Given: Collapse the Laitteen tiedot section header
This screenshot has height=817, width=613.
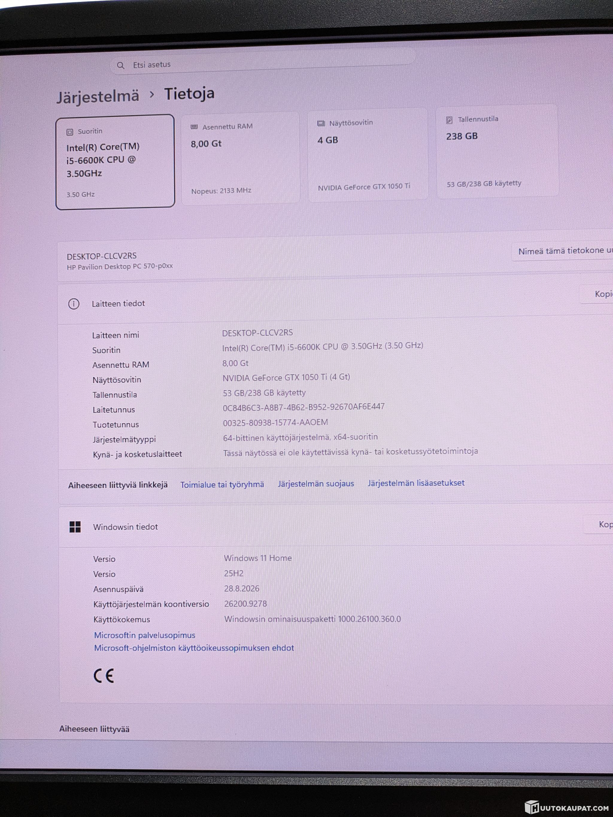Looking at the screenshot, I should click(335, 300).
